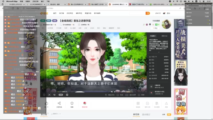The width and height of the screenshot is (213, 120).
Task: Click the 退出全屏 exit fullscreen control
Action: [130, 95]
